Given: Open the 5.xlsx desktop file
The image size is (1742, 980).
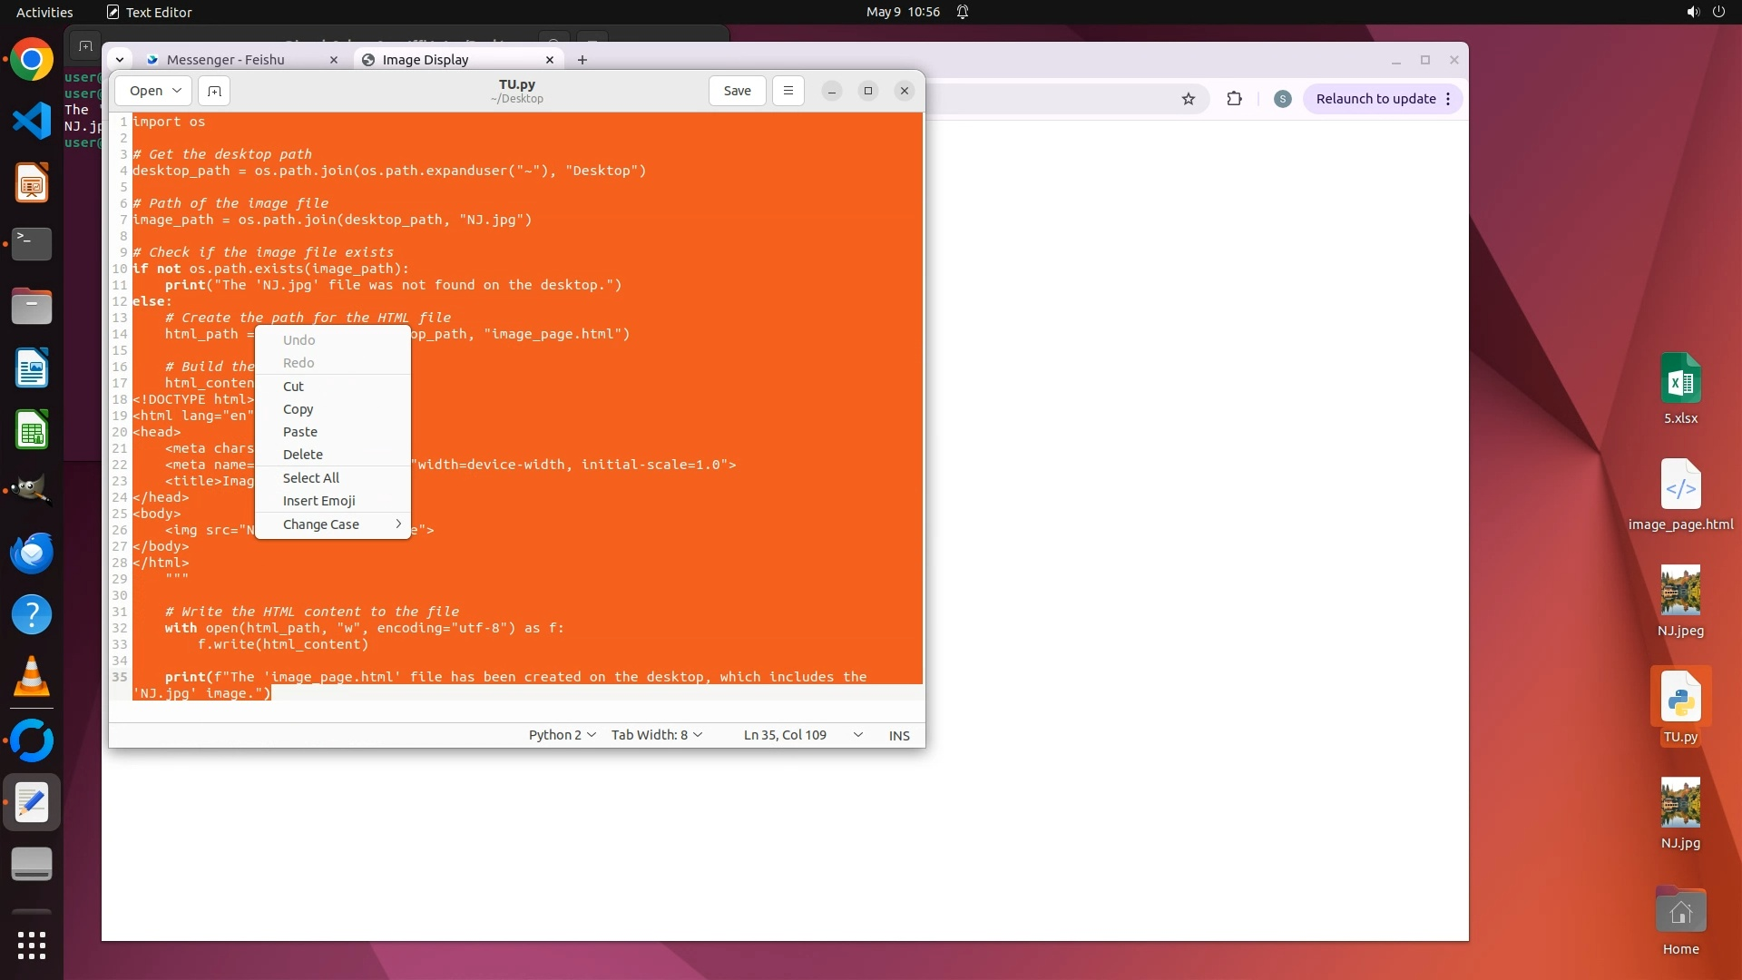Looking at the screenshot, I should pyautogui.click(x=1680, y=379).
